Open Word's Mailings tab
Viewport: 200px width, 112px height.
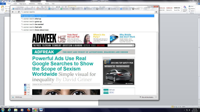(x=40, y=4)
